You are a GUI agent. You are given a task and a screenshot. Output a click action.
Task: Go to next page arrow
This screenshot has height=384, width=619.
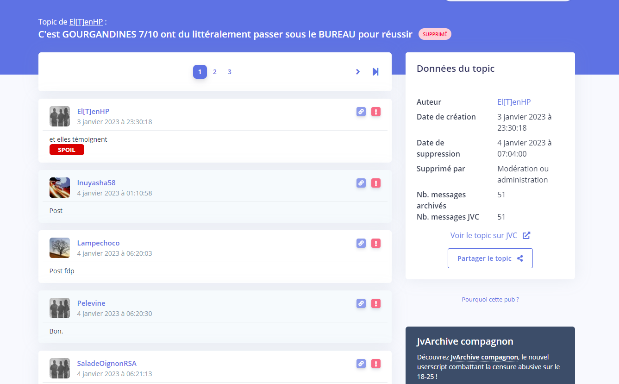pos(357,72)
